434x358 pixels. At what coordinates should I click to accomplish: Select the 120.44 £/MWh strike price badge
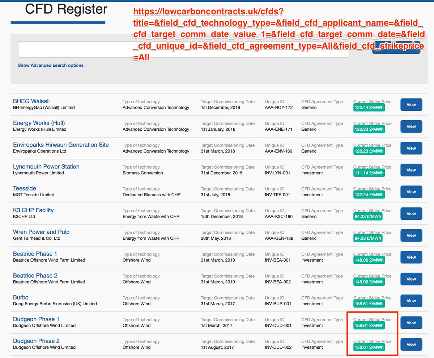coord(369,108)
